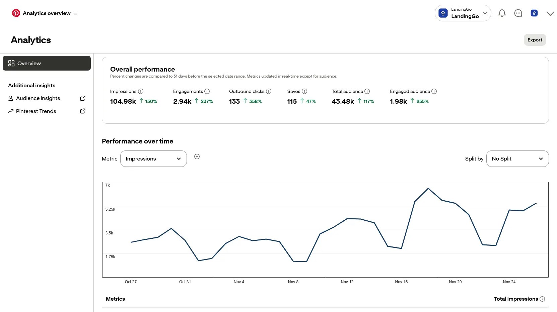Open the Split by No Split dropdown

(x=517, y=159)
